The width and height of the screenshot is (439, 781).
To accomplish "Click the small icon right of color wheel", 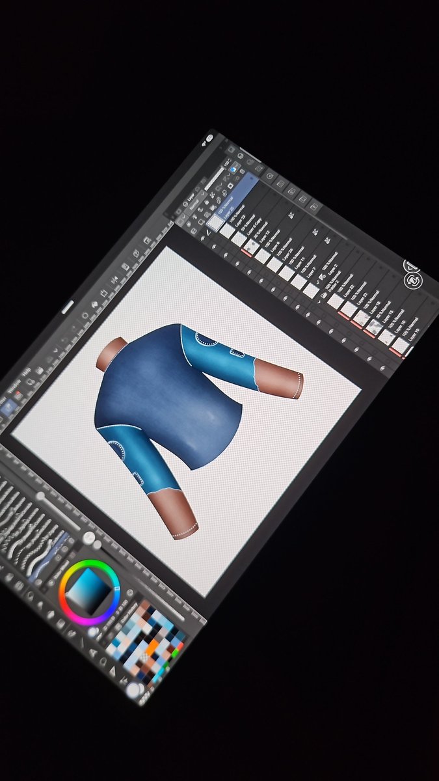I will point(131,593).
